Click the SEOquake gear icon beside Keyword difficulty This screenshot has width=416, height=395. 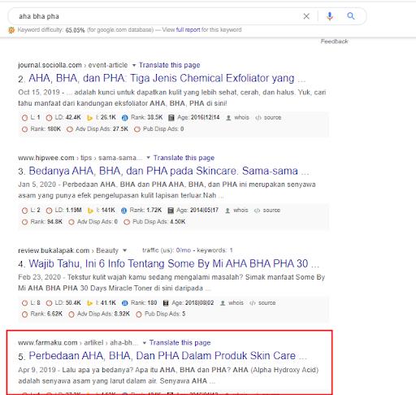coord(11,30)
